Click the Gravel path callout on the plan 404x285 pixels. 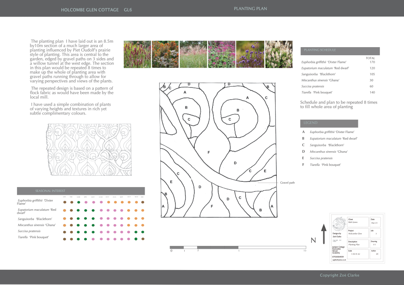[288, 183]
